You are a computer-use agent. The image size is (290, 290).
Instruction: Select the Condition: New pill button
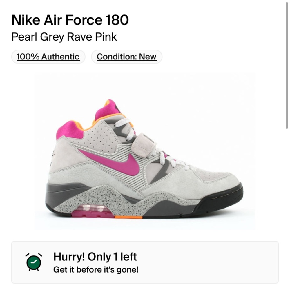[x=126, y=57]
